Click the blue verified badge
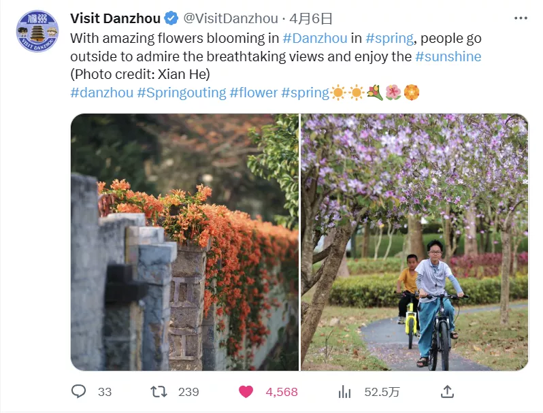Image resolution: width=543 pixels, height=413 pixels. (171, 18)
